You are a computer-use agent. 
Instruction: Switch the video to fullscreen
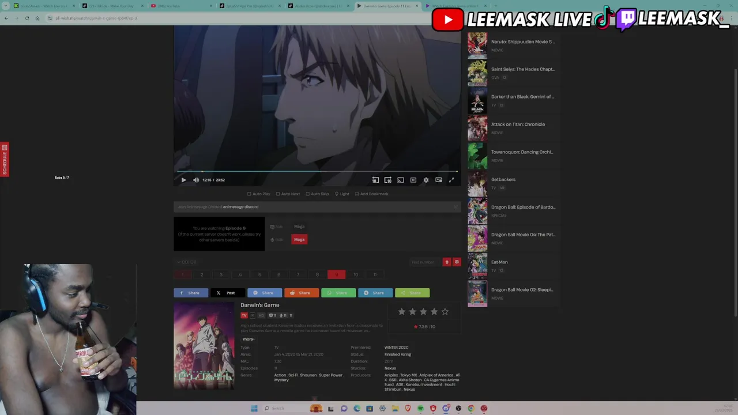point(451,180)
